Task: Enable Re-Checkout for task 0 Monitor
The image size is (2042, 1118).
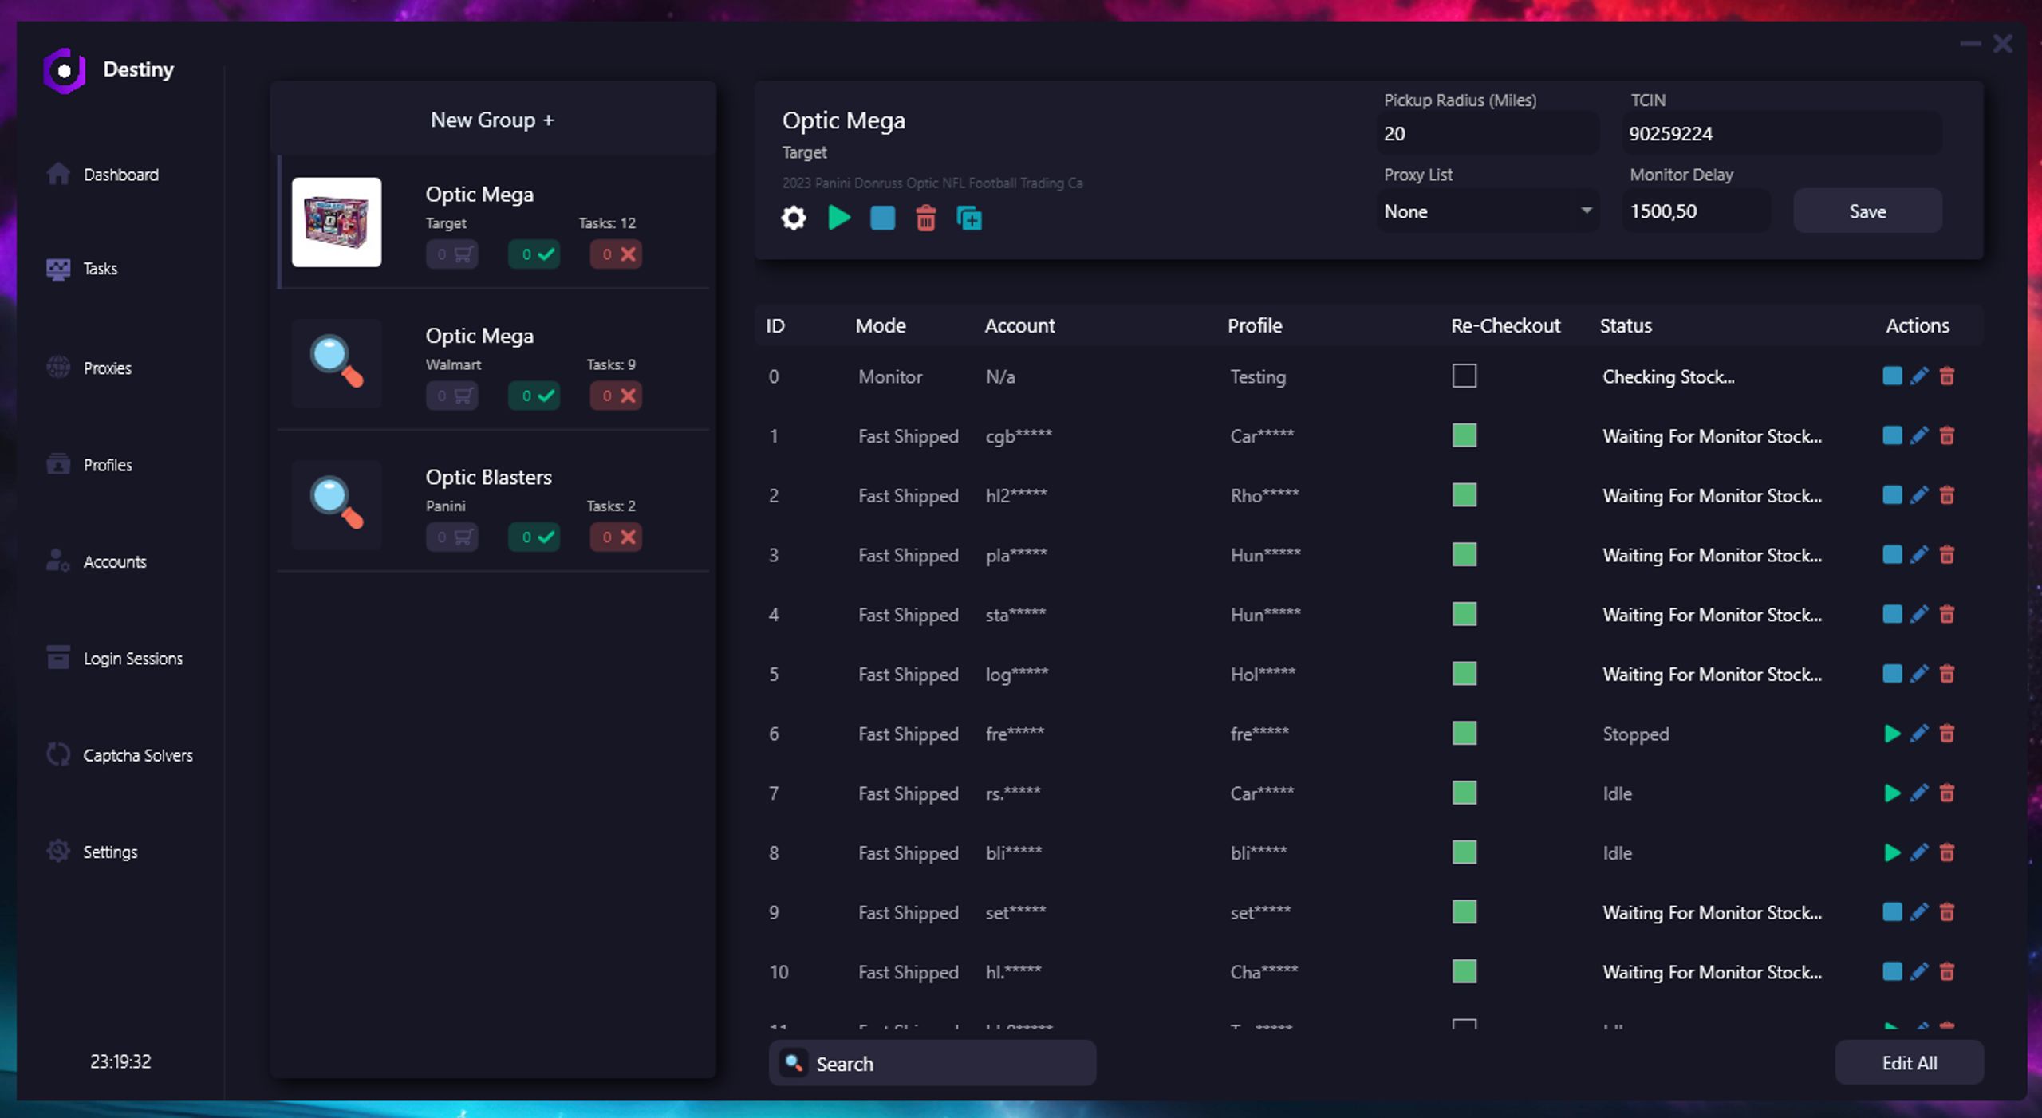Action: (x=1464, y=376)
